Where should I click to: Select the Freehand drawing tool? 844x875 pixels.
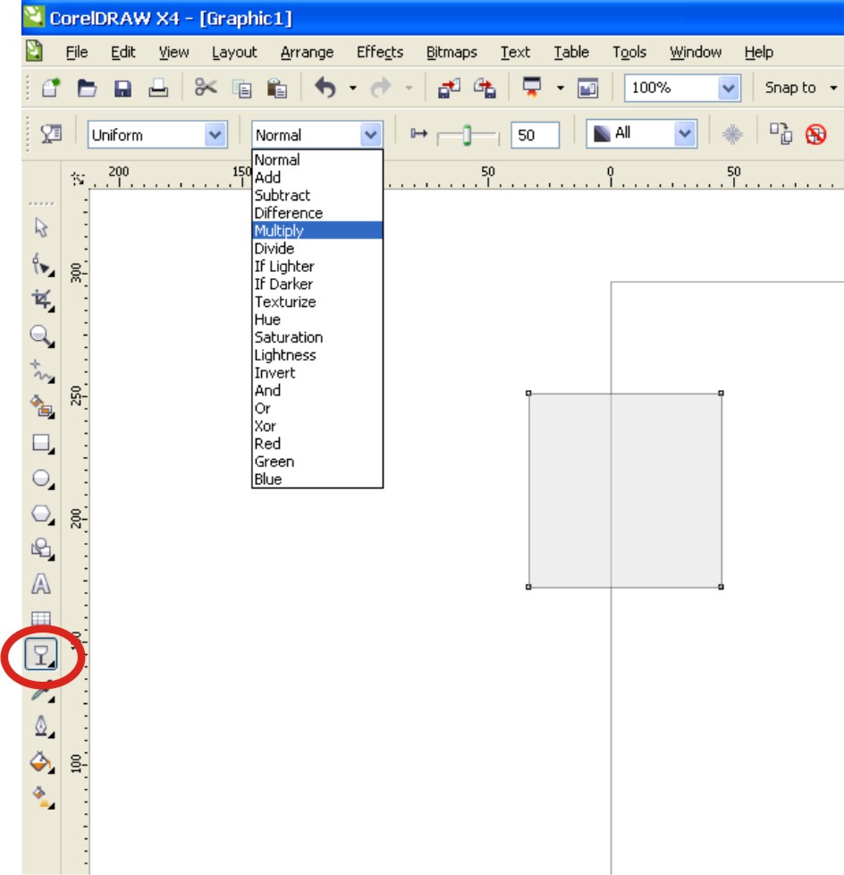pos(42,371)
